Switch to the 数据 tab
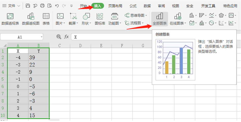 (x=147, y=6)
